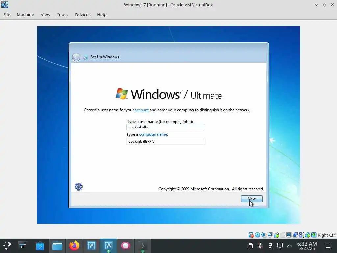Viewport: 337px width, 253px height.
Task: Open System Settings from the taskbar
Action: [x=23, y=246]
